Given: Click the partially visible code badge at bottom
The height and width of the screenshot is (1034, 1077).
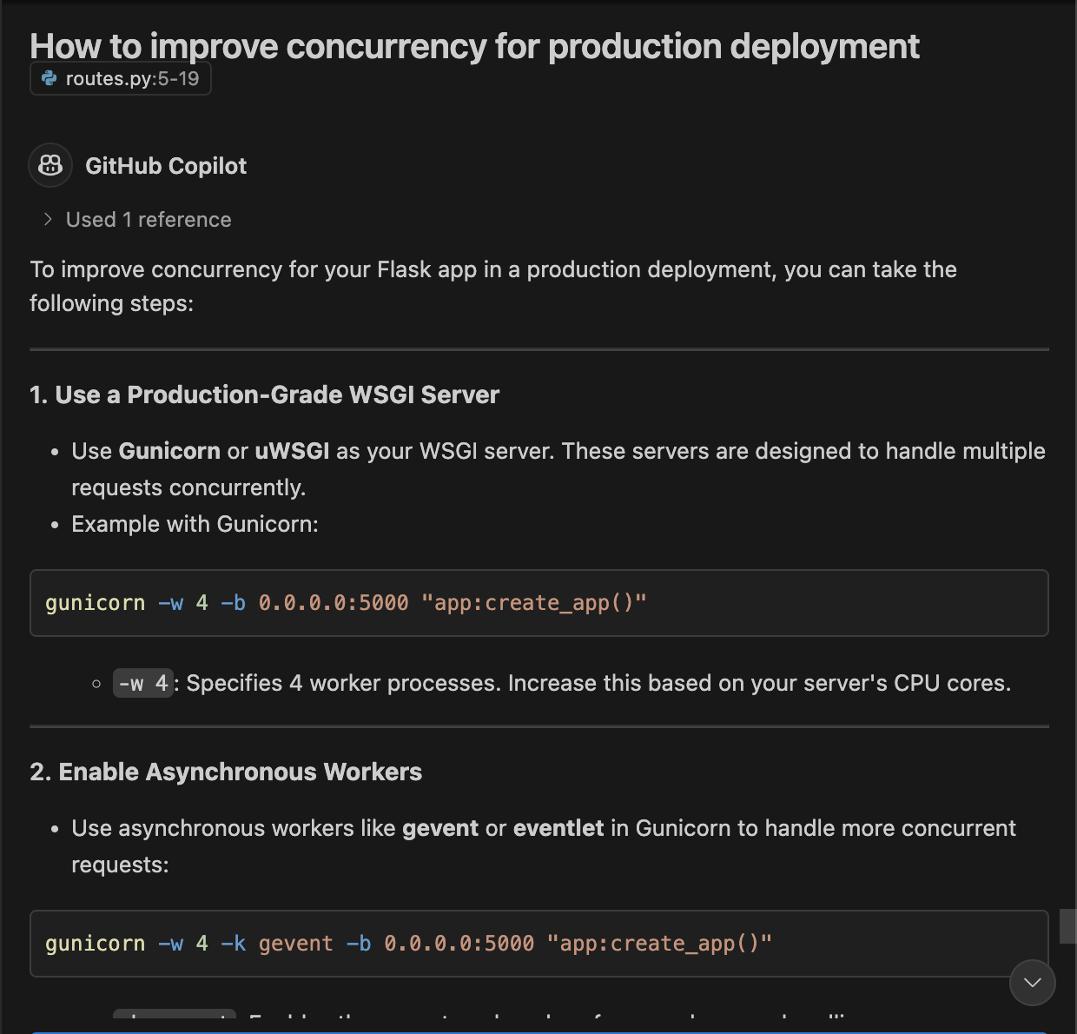Looking at the screenshot, I should pos(173,1015).
